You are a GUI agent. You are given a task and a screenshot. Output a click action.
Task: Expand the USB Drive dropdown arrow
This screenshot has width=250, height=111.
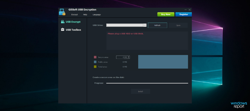pyautogui.click(x=145, y=25)
